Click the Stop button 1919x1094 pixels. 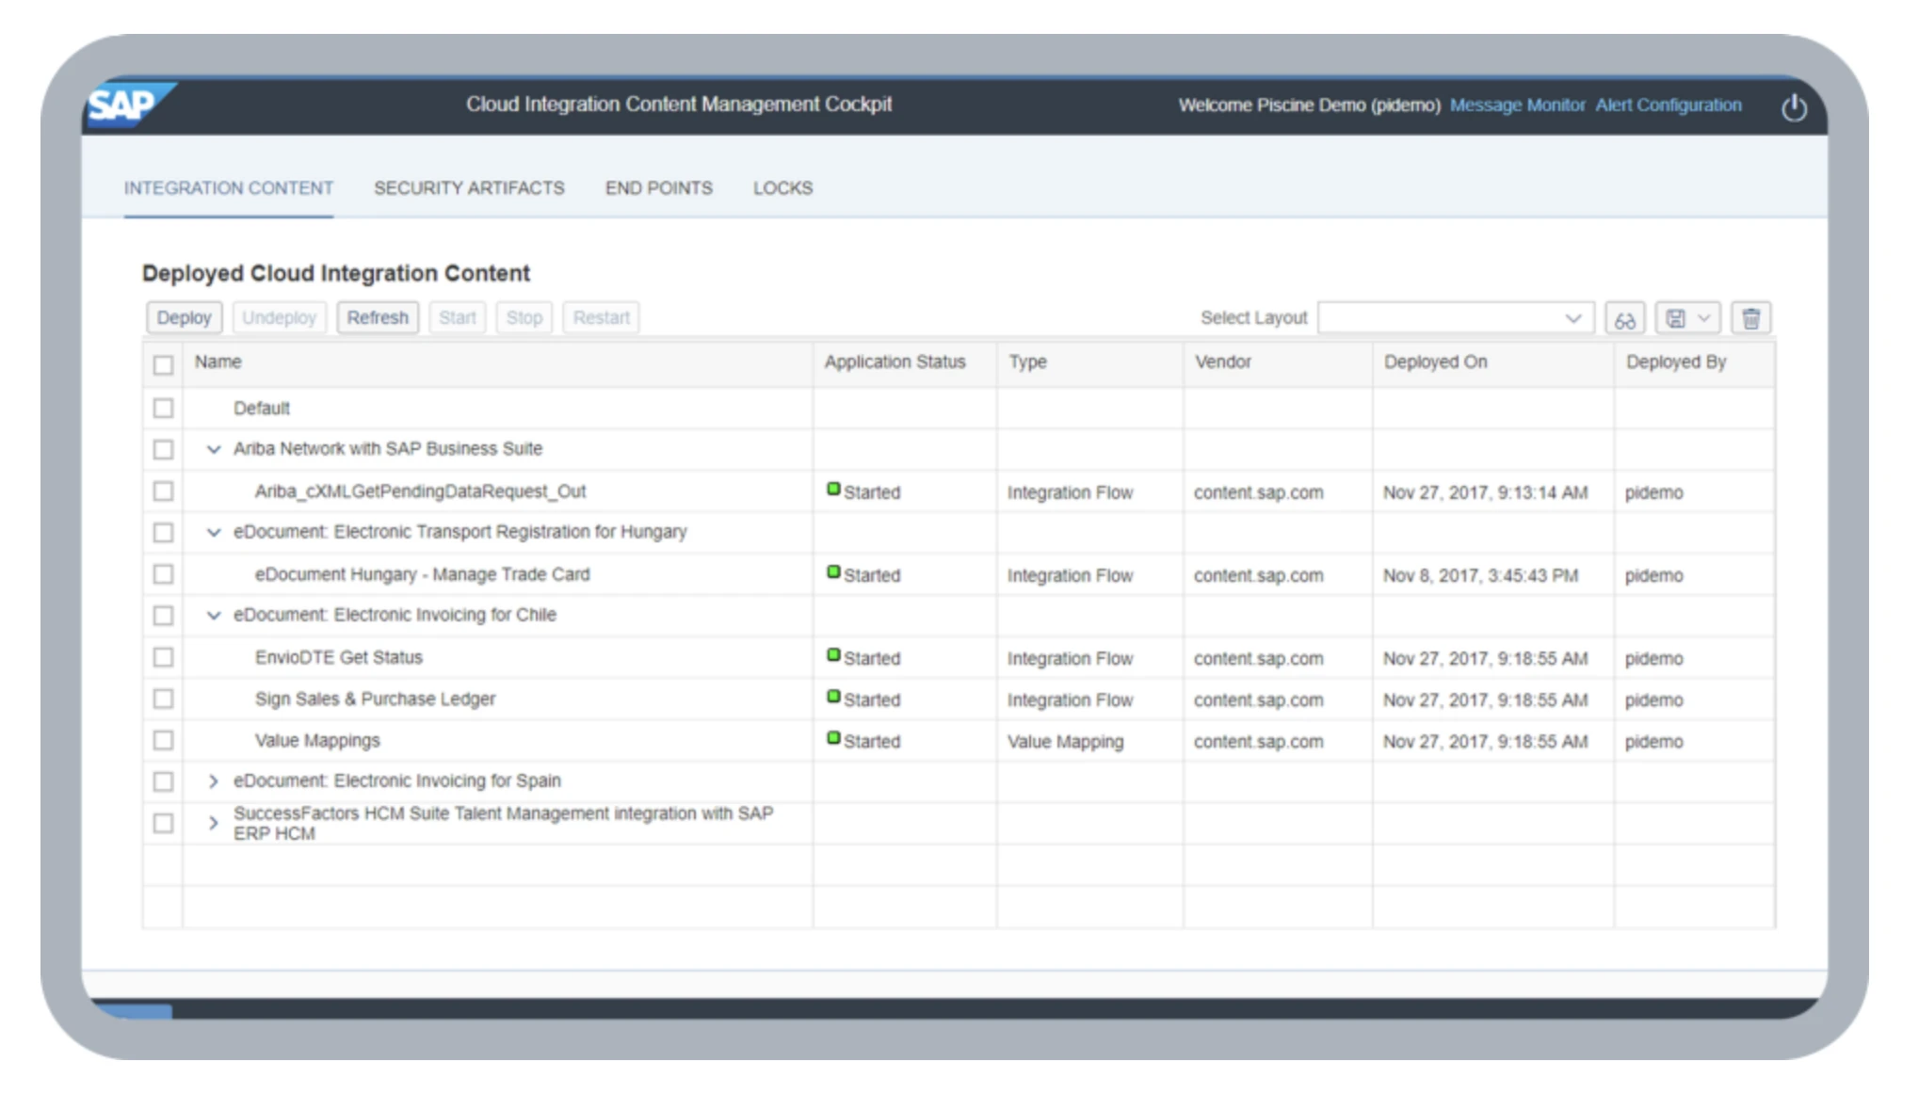(x=524, y=318)
